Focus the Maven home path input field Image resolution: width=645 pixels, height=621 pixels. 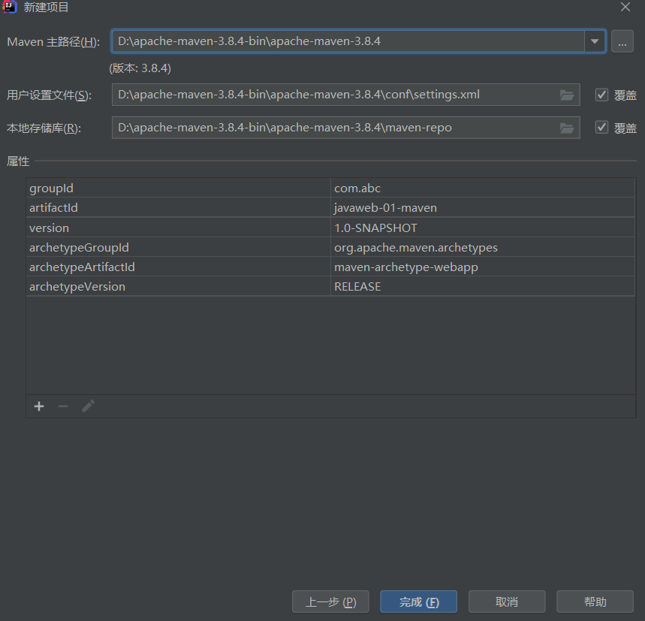tap(348, 41)
